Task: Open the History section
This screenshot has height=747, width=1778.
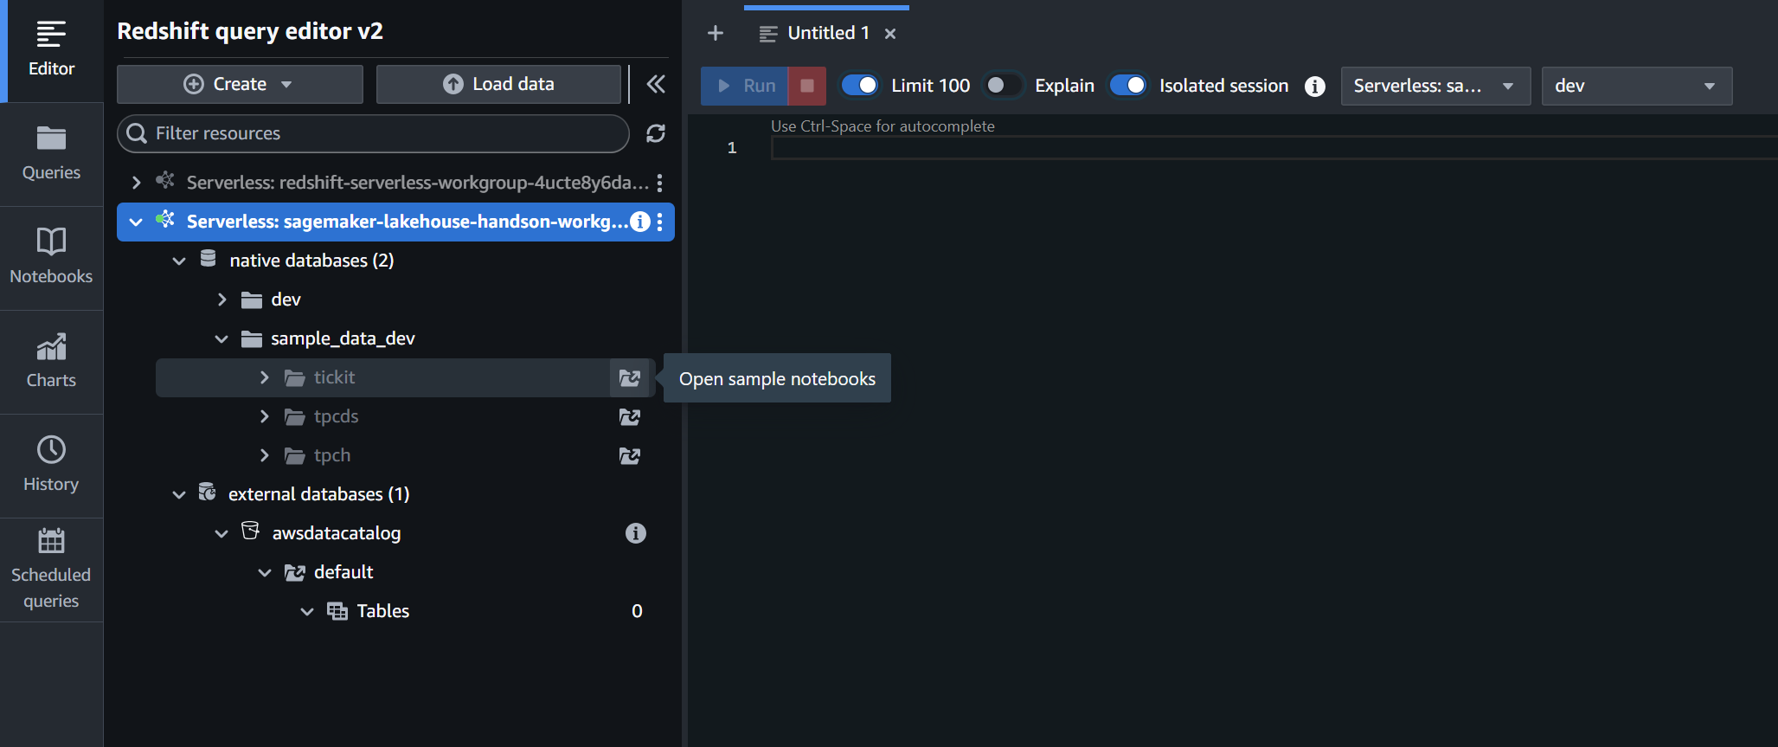Action: (x=51, y=467)
